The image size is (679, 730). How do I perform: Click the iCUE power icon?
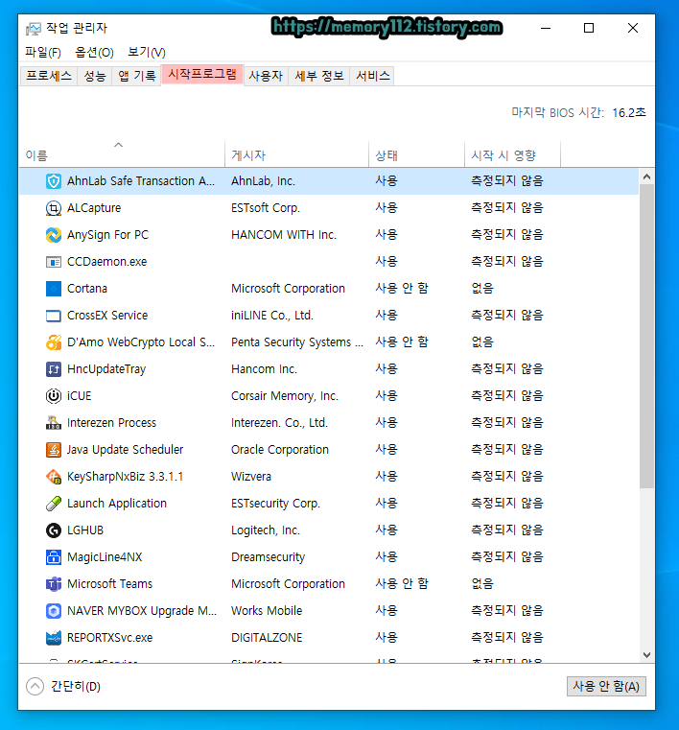point(54,396)
